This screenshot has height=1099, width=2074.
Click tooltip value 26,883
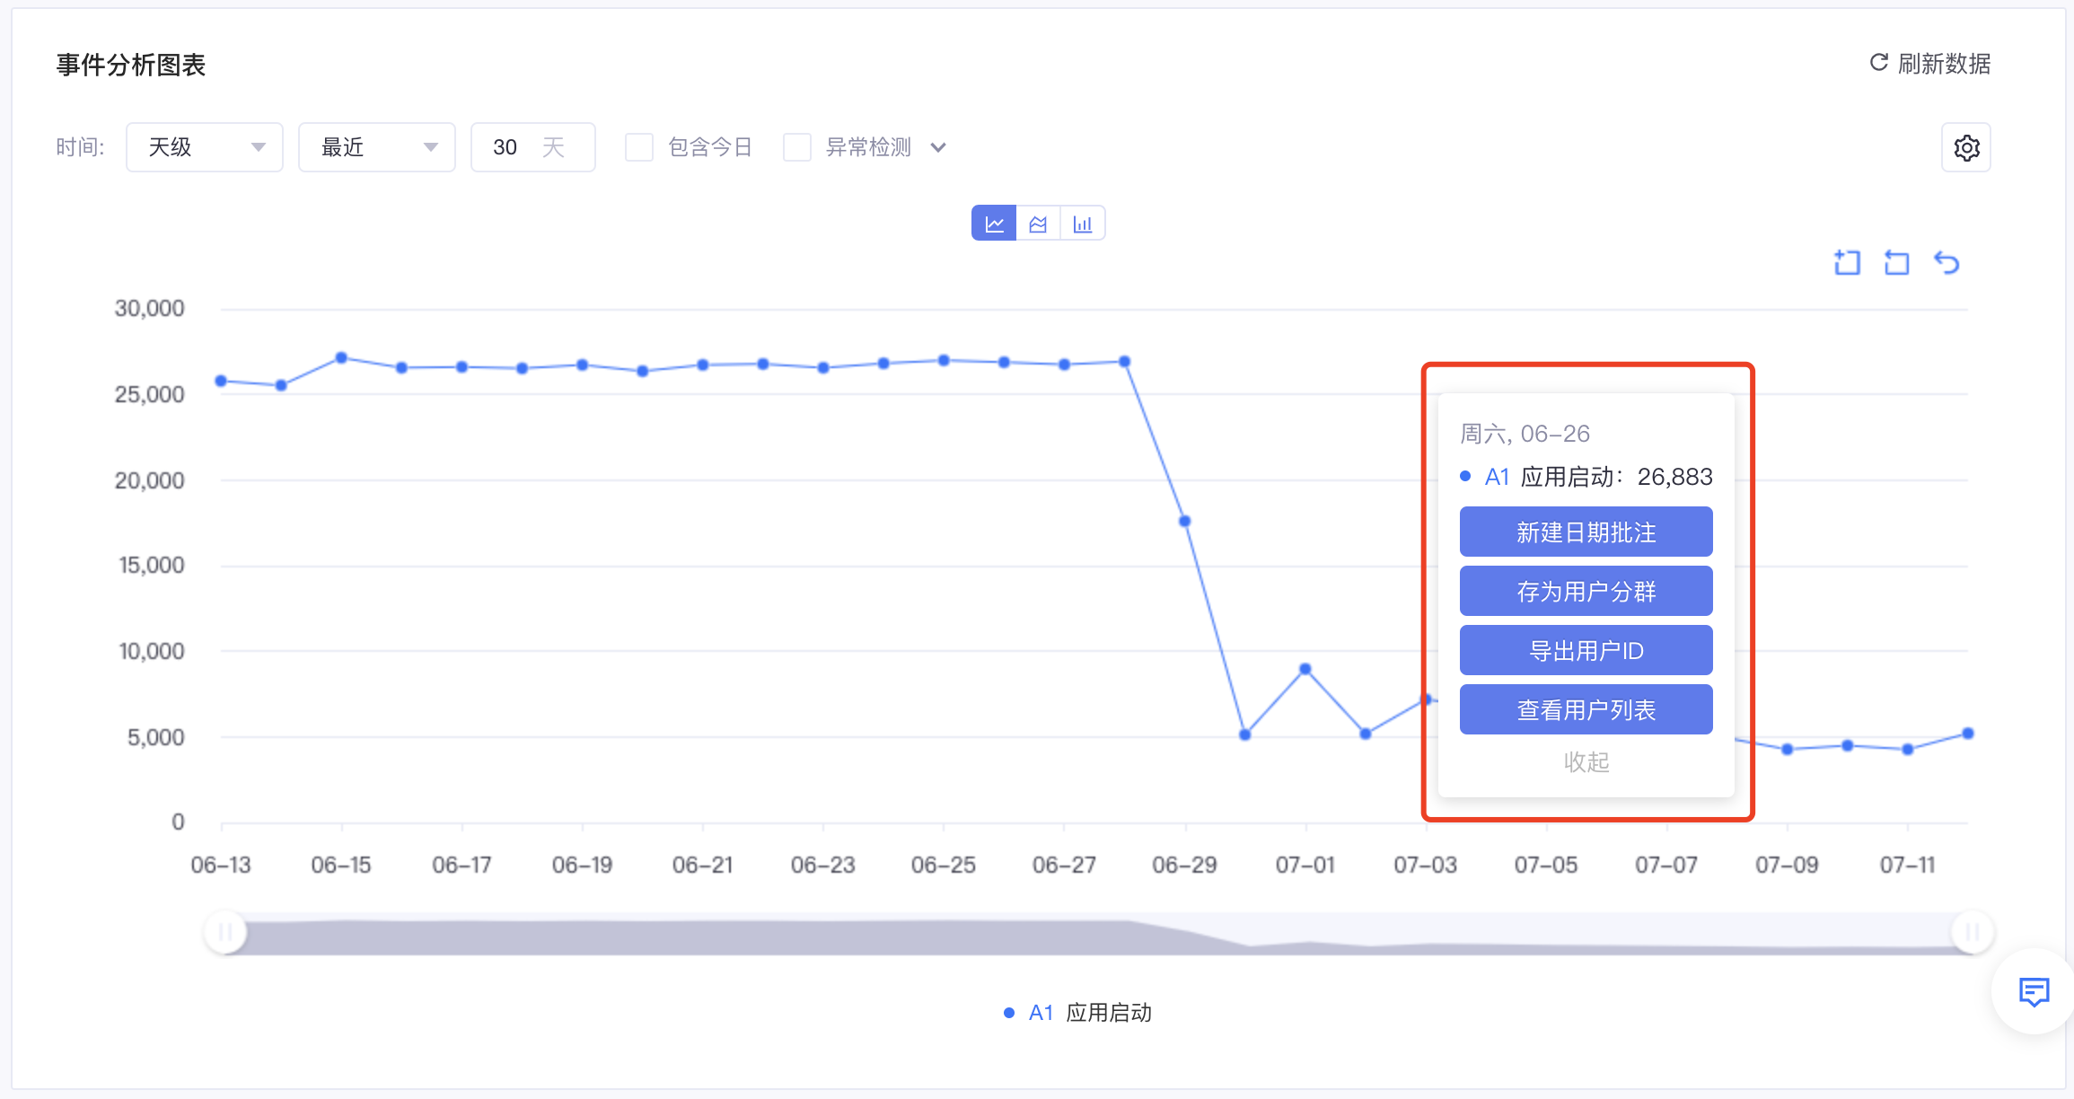pos(1674,477)
